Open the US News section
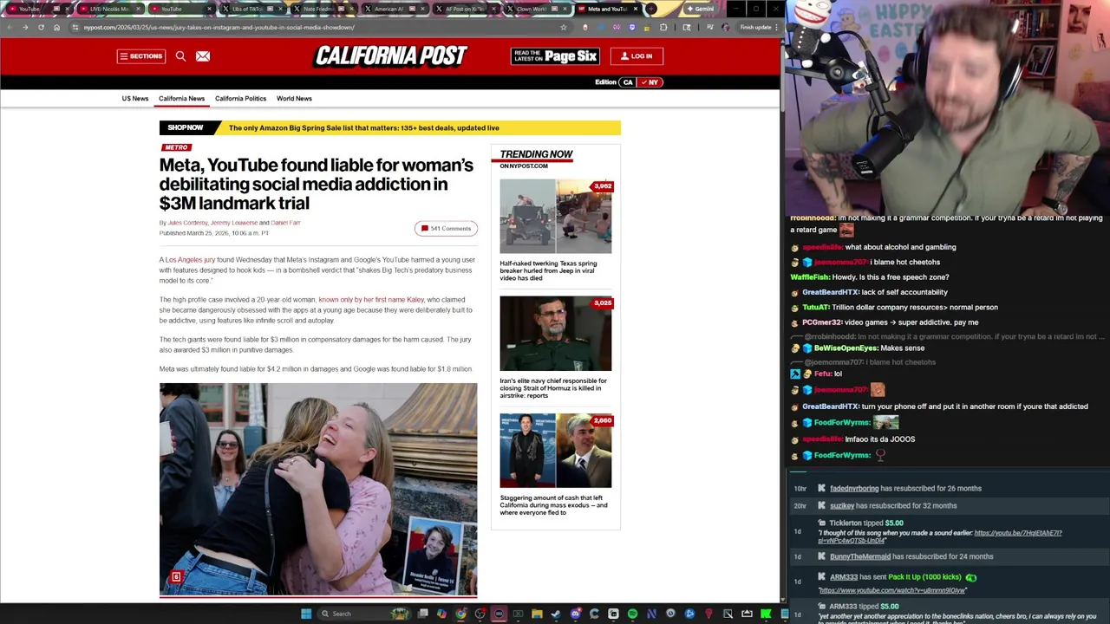This screenshot has width=1110, height=624. coord(134,99)
